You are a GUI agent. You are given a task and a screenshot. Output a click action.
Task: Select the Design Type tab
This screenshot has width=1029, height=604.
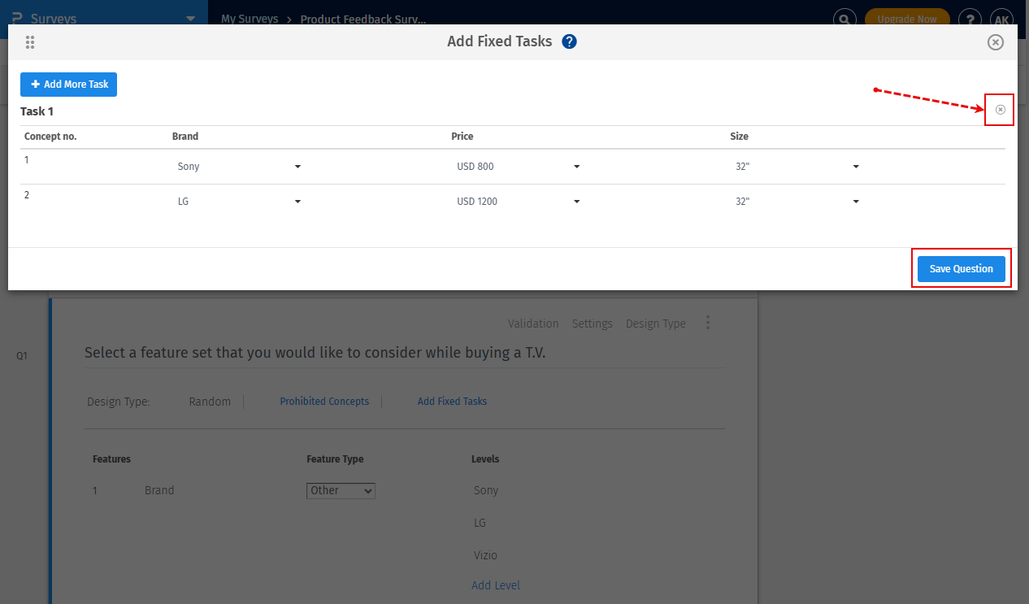click(x=655, y=323)
